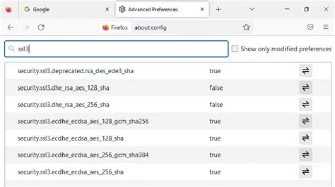Open a new tab

(218, 9)
